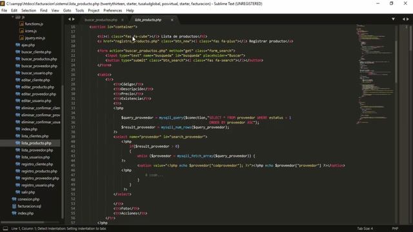Close the lista_producto.php tab
The height and width of the screenshot is (232, 413).
(x=172, y=20)
